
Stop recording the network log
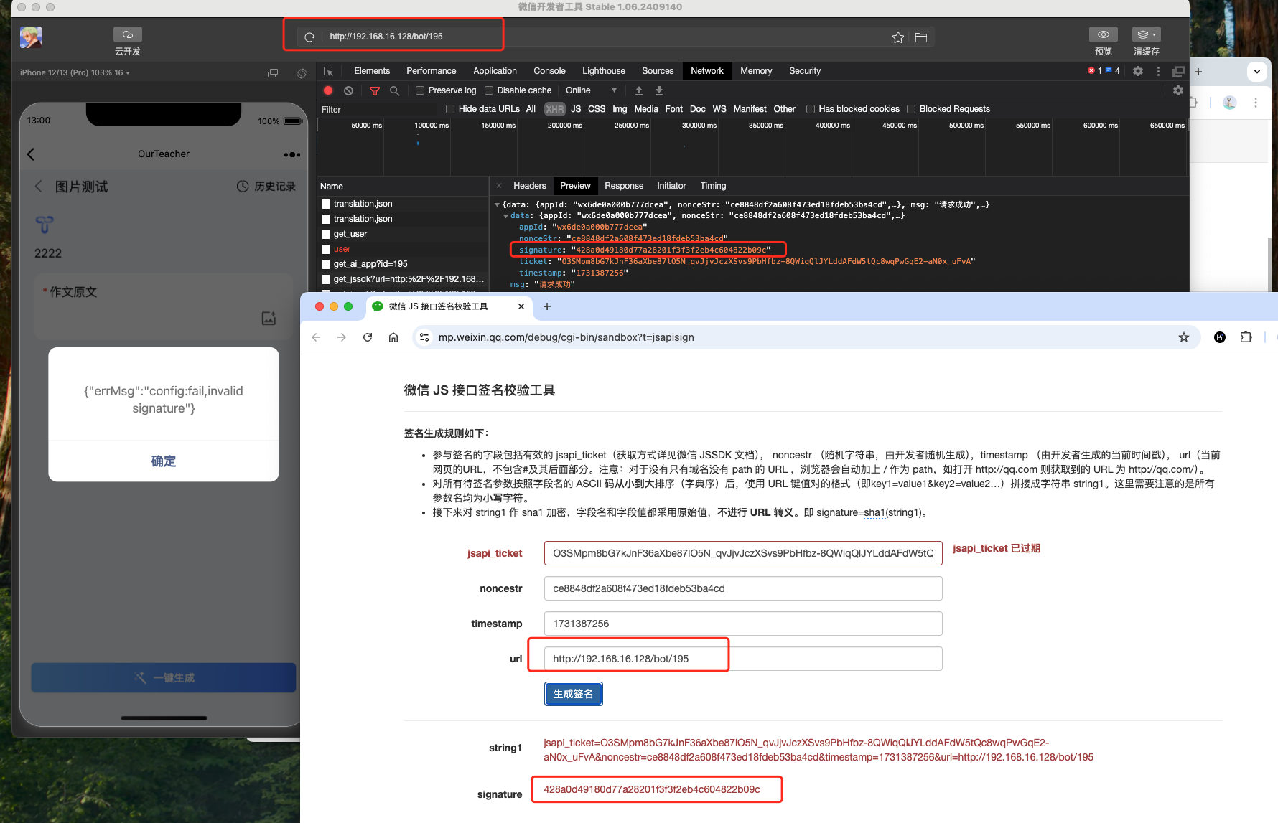point(328,90)
